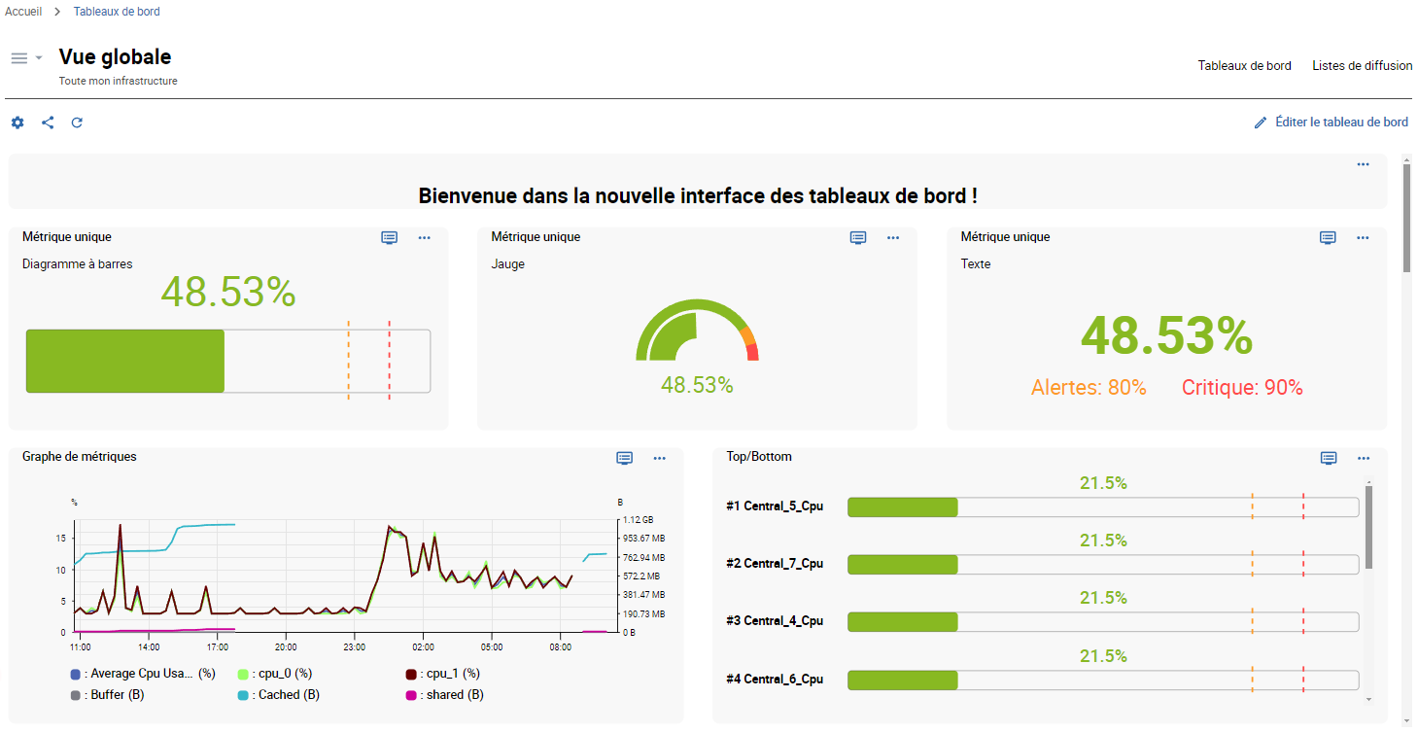Screen dimensions: 1418x733
Task: Click the share dashboard icon
Action: pyautogui.click(x=48, y=122)
